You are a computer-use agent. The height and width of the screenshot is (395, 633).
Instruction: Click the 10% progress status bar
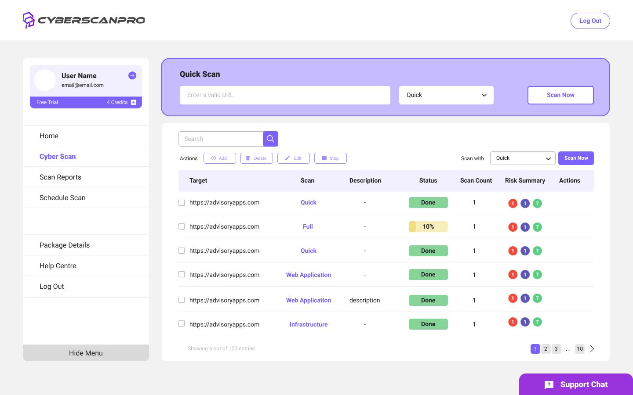click(428, 226)
